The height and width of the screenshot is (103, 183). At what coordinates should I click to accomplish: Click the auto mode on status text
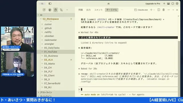(92, 94)
